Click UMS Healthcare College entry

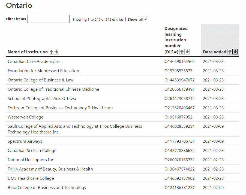tap(31, 178)
